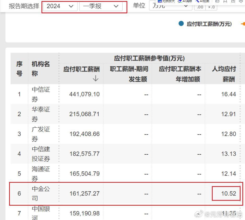Image resolution: width=245 pixels, height=220 pixels.
Task: Click the value 182,575.77
Action: (x=84, y=154)
